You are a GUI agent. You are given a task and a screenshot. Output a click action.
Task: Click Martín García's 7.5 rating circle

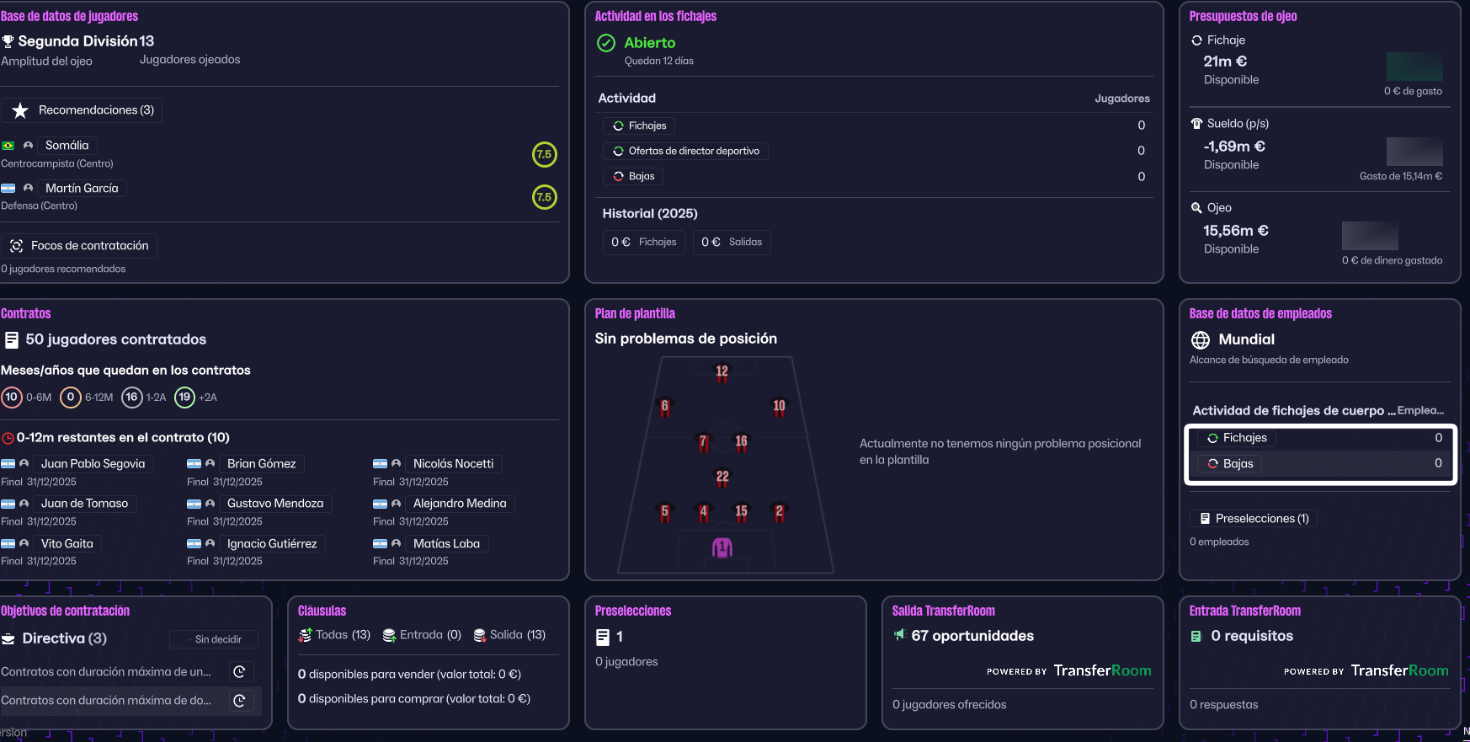pyautogui.click(x=545, y=197)
